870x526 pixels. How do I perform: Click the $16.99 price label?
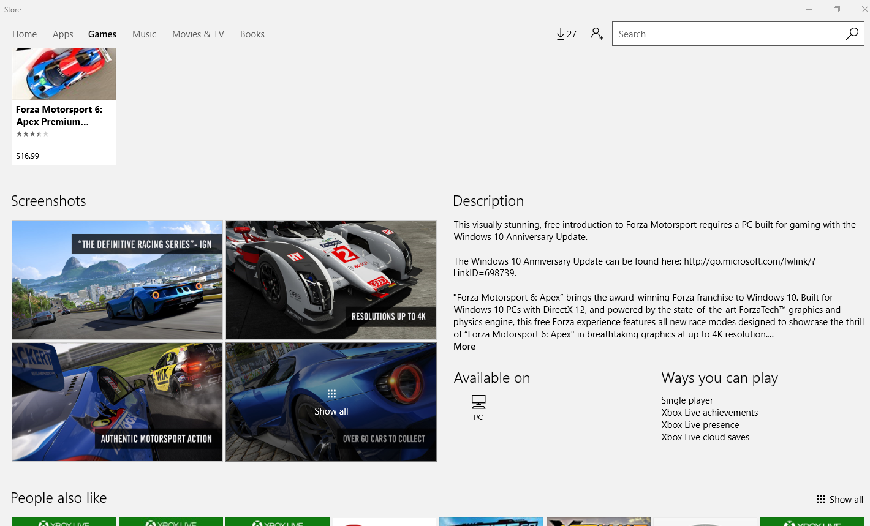(x=28, y=156)
